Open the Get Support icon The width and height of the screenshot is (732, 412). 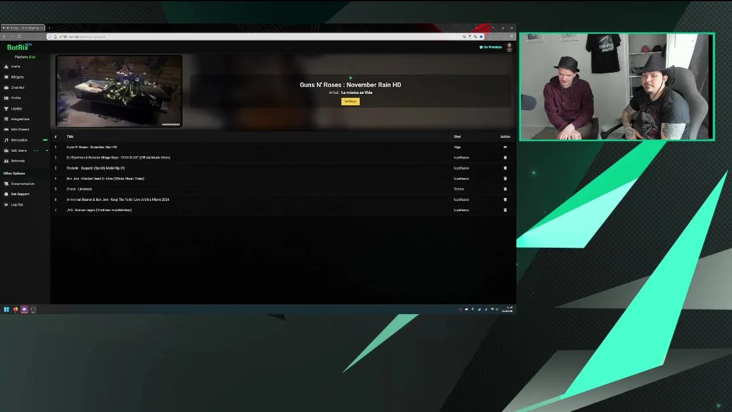coord(6,194)
